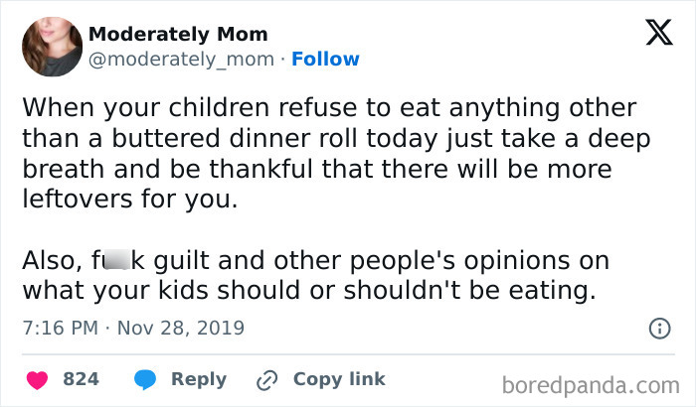Click the word "leftovers" in the tweet
Image resolution: width=696 pixels, height=407 pixels.
click(72, 198)
